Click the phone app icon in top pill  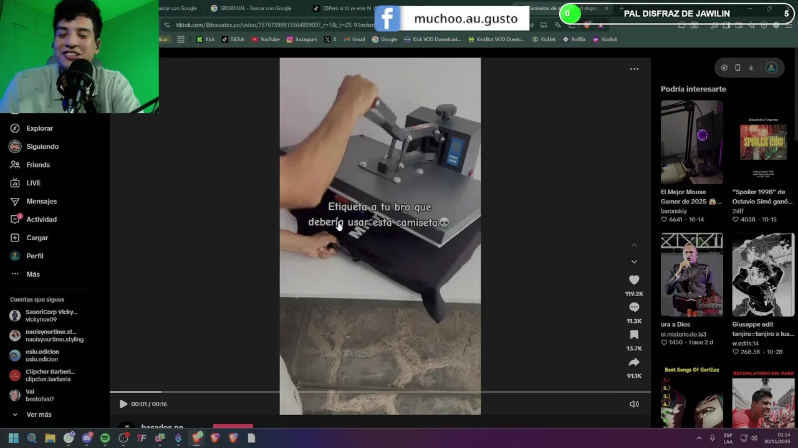738,68
